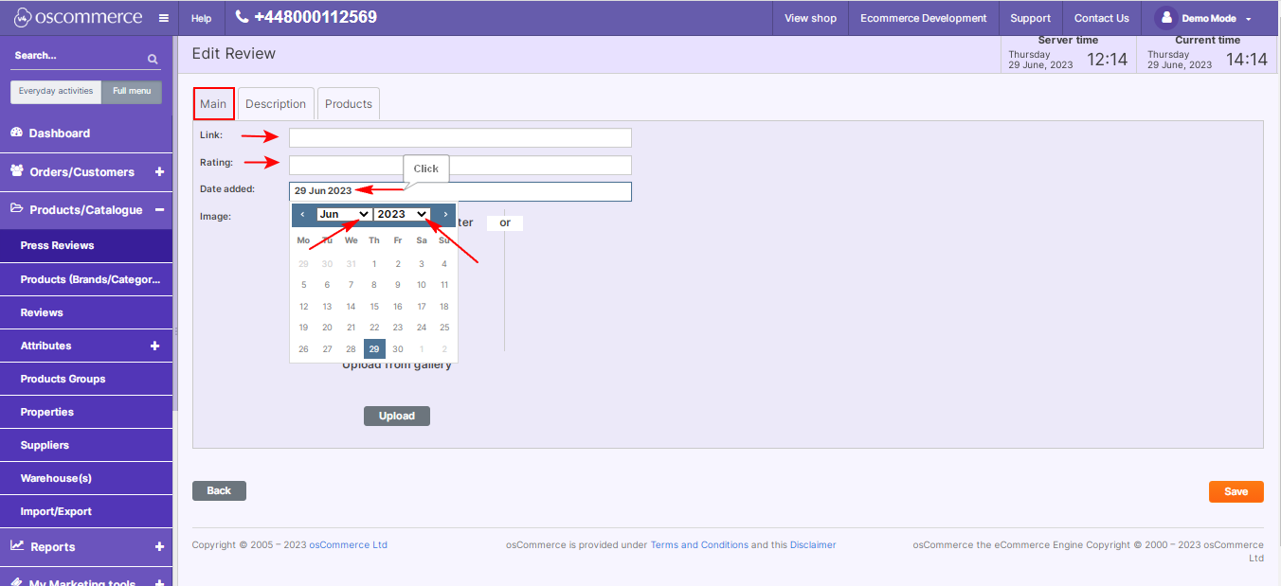1281x586 pixels.
Task: Collapse the Products/Catalogue section
Action: tap(159, 210)
